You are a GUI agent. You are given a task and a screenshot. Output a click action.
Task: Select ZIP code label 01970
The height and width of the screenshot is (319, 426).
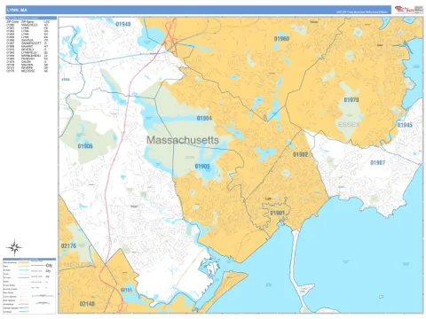click(351, 100)
